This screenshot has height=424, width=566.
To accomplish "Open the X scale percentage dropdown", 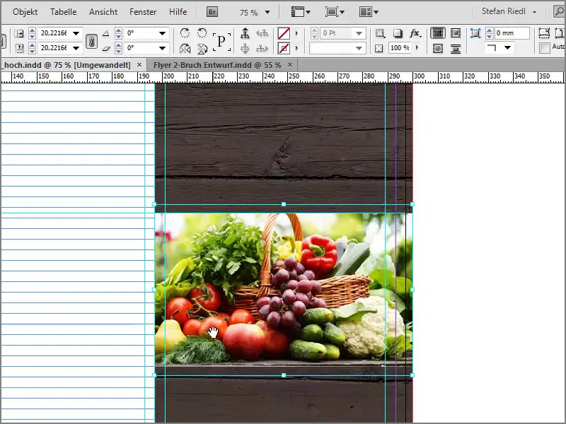I will point(76,33).
